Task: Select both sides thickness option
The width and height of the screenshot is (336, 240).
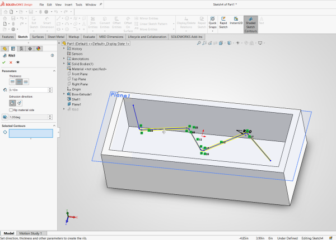Action: (19, 82)
